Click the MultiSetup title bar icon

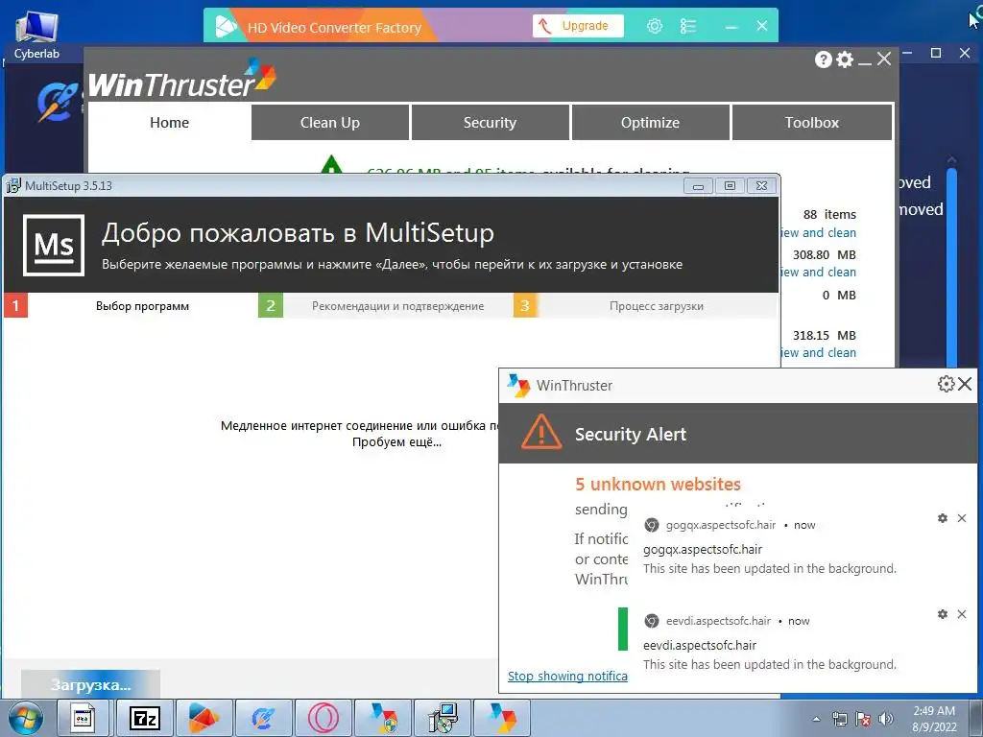13,185
